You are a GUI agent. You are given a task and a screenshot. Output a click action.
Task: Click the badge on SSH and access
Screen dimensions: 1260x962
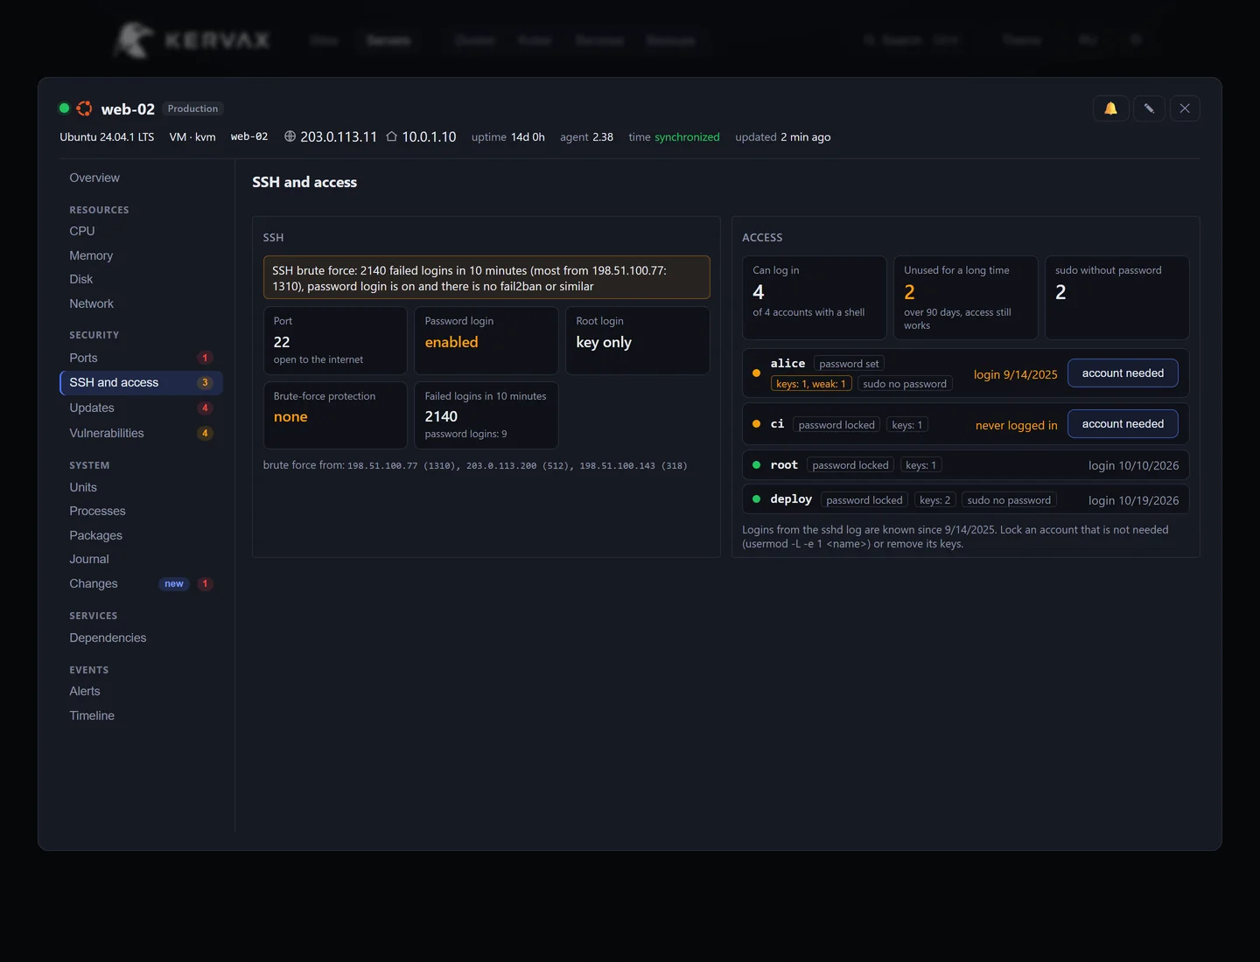(205, 383)
